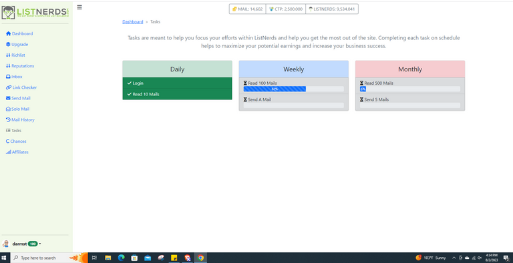Click the Send Mail envelope item

pyautogui.click(x=18, y=98)
